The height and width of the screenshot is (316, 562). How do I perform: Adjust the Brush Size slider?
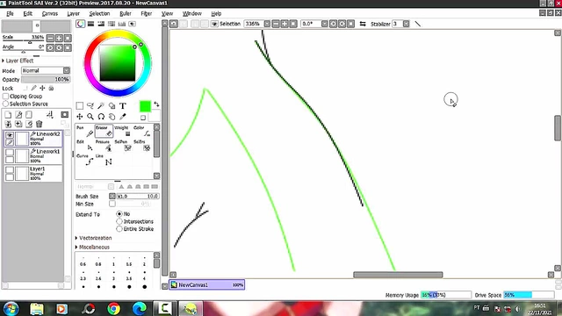point(138,197)
